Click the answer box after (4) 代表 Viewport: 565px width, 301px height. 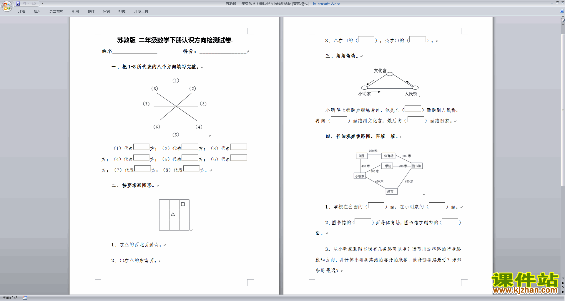click(142, 158)
